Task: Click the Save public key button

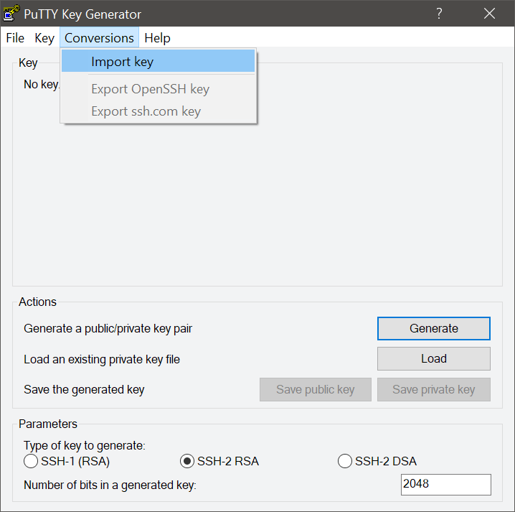Action: pos(316,389)
